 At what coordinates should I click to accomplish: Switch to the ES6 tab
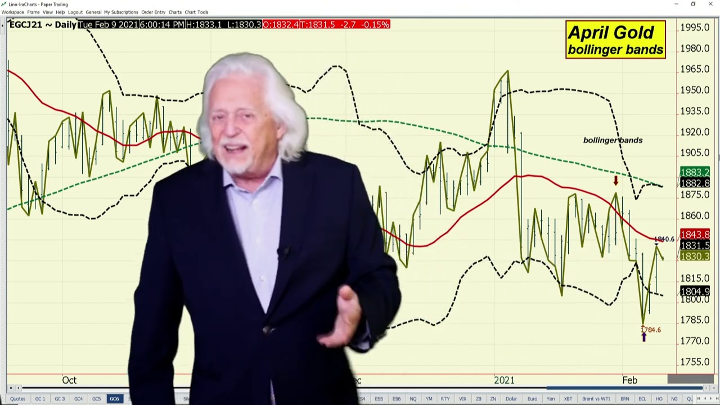[397, 399]
